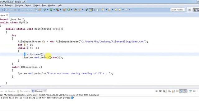Open the Run menu
Viewport: 199px width, 111px height.
pos(44,6)
